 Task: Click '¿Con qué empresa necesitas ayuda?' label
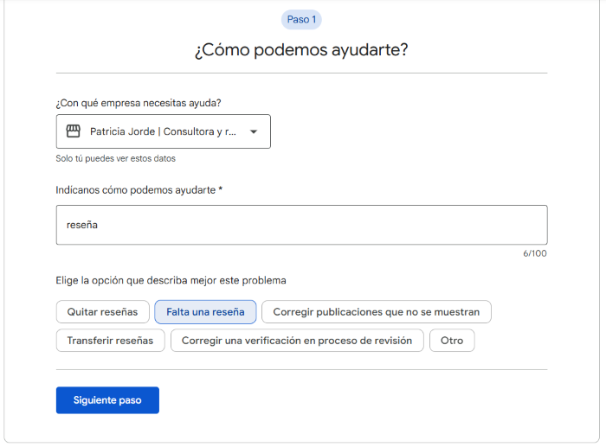click(139, 103)
